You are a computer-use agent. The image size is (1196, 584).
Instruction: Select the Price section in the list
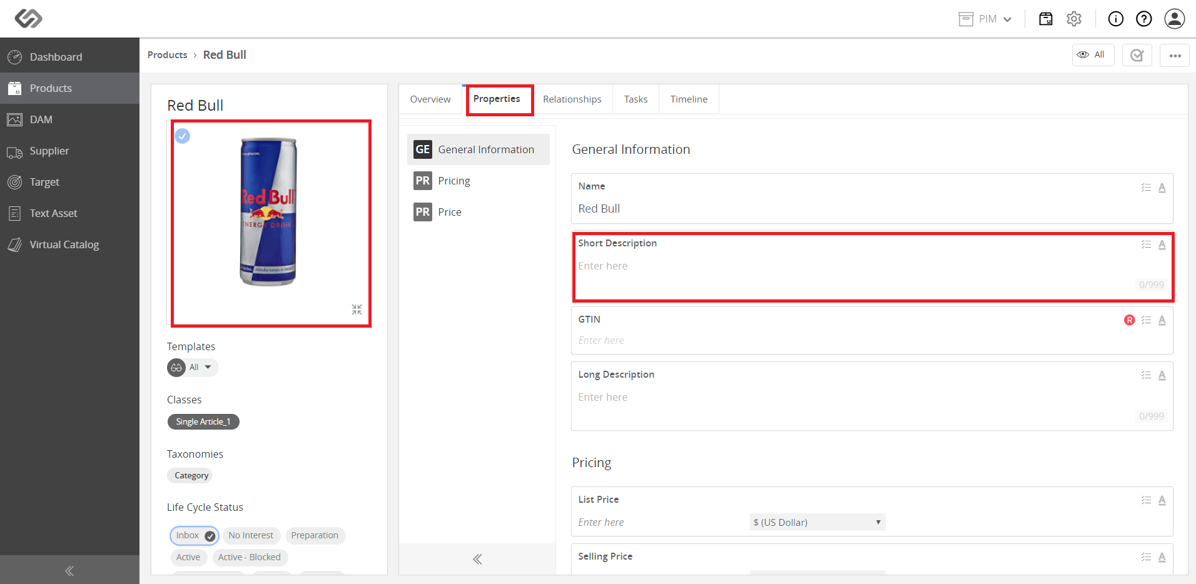[x=479, y=212]
